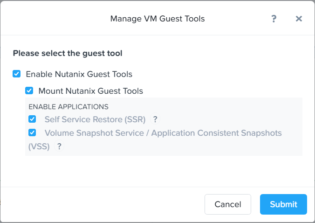Toggle the Self Service Restore checkbox

pyautogui.click(x=32, y=119)
